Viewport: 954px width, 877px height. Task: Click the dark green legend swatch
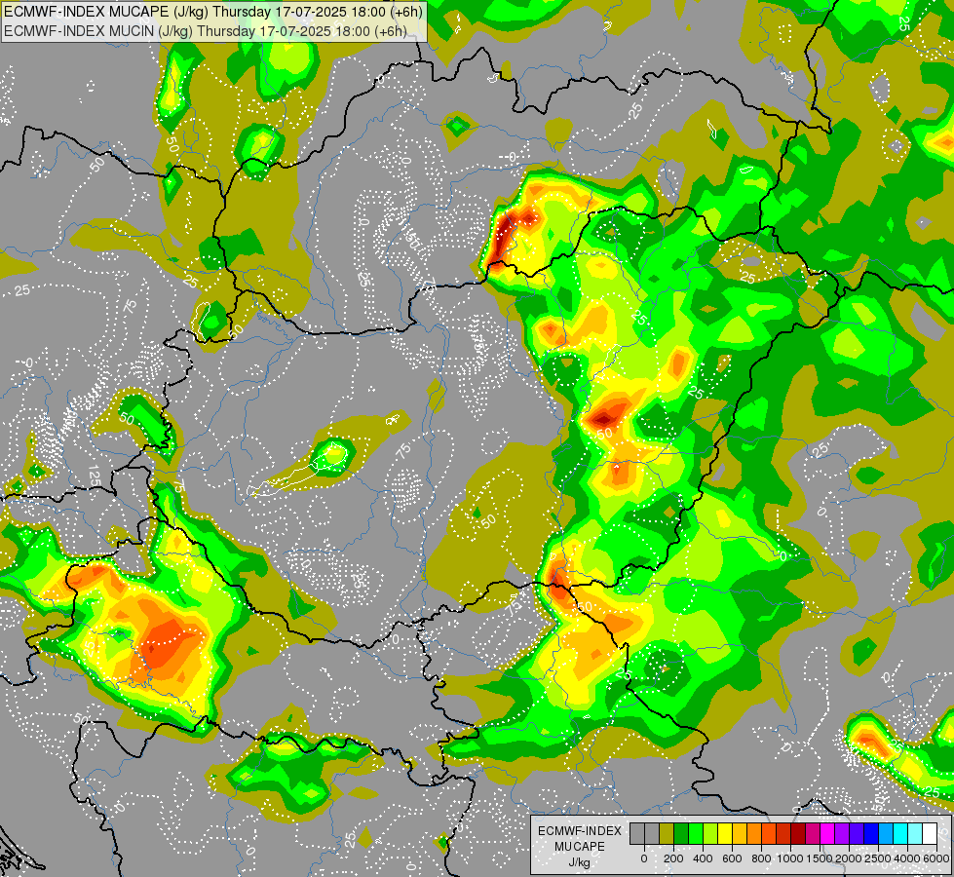coord(681,834)
